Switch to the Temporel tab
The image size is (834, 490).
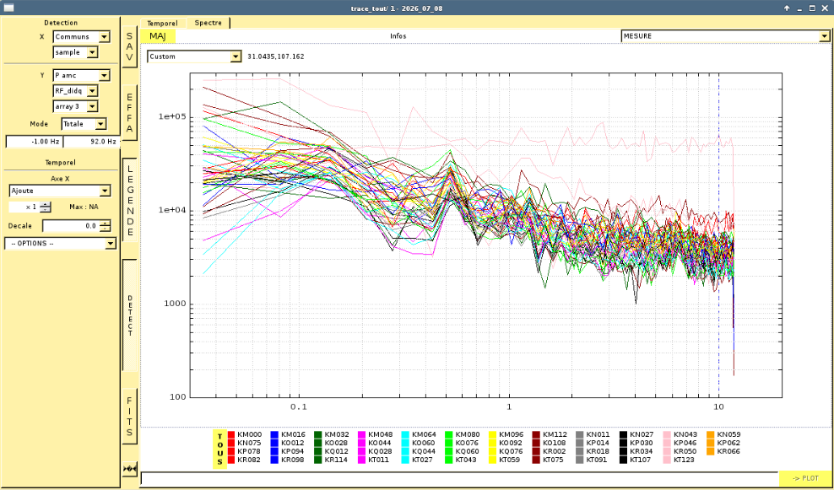163,24
